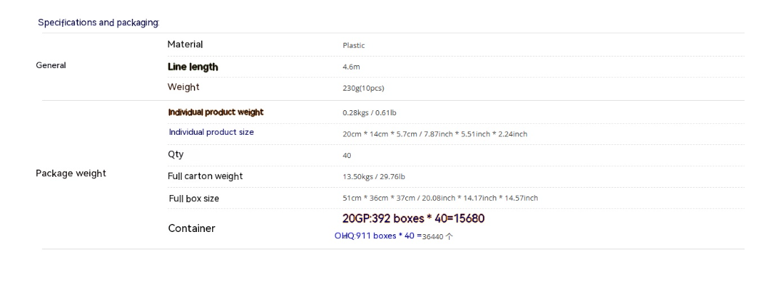Image resolution: width=770 pixels, height=282 pixels.
Task: Click the 'Full carton weight' label
Action: point(206,176)
